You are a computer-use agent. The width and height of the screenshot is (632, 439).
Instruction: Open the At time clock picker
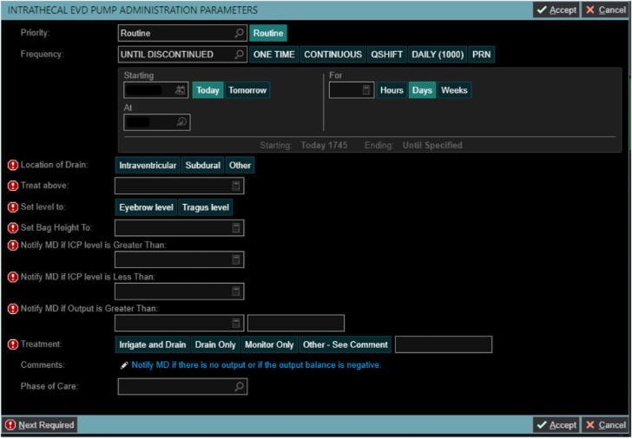181,122
